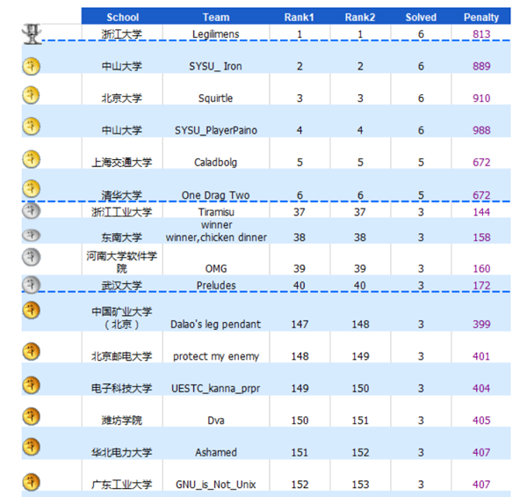The height and width of the screenshot is (497, 527).
Task: Click bronze medal for Dalao's leg pendant
Action: (x=32, y=311)
